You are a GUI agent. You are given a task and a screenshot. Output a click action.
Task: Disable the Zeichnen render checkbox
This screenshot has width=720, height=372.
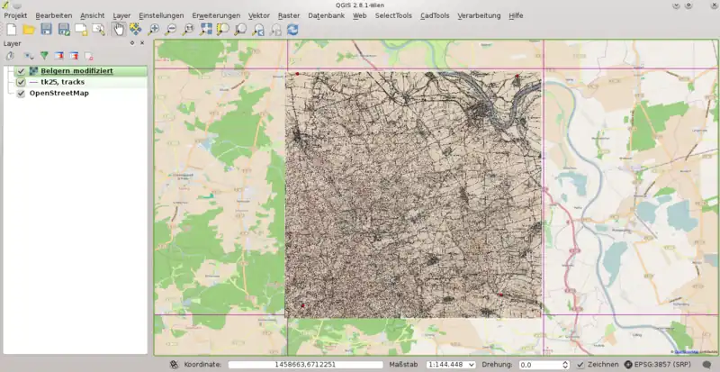pyautogui.click(x=580, y=365)
